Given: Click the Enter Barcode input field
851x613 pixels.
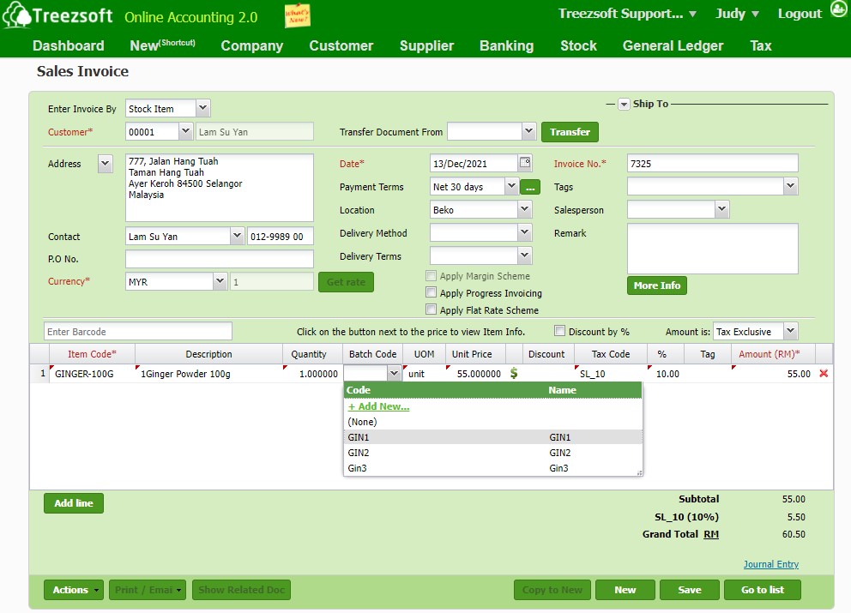Looking at the screenshot, I should 137,332.
